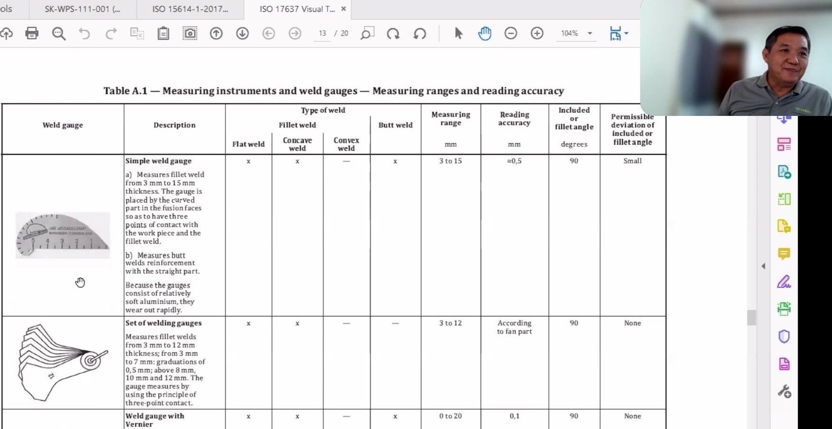Select the Hand pan tool
Screen dimensions: 832x429
[x=484, y=33]
